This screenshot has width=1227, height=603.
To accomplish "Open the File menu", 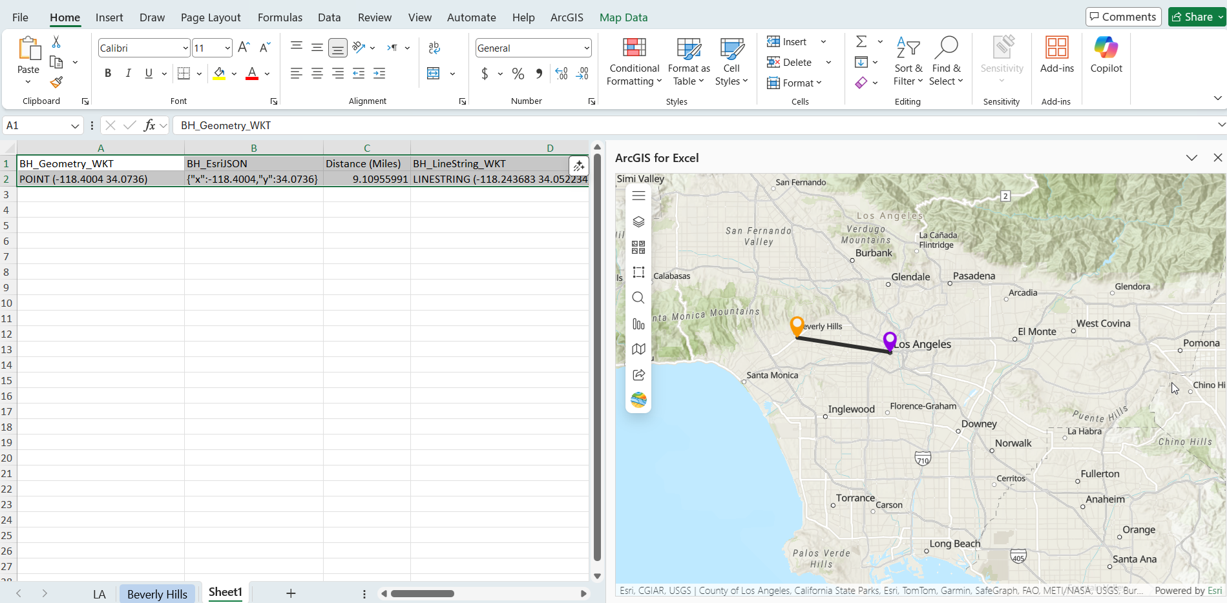I will point(20,17).
